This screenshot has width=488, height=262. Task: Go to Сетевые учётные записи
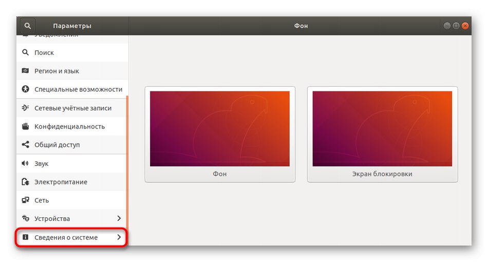72,108
